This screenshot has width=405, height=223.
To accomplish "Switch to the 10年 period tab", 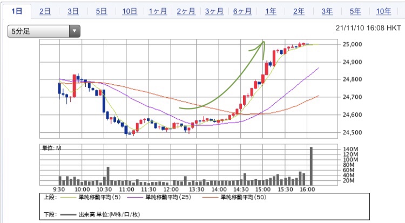I will point(383,11).
